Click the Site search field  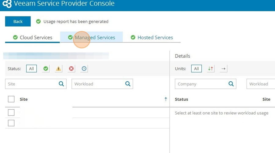pos(36,84)
